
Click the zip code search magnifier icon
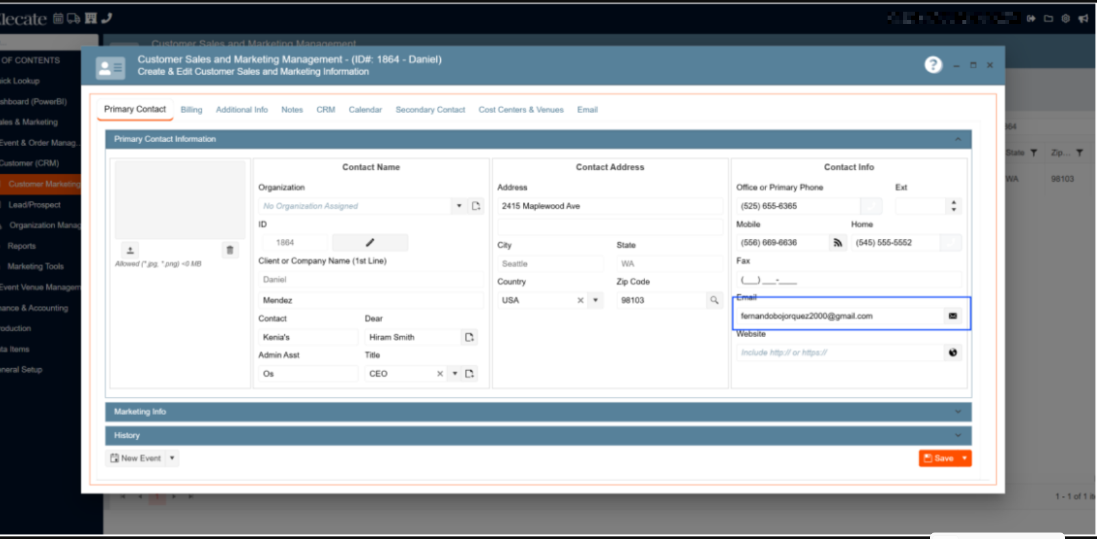[714, 300]
